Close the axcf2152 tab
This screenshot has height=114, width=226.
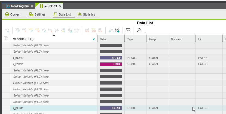click(60, 6)
